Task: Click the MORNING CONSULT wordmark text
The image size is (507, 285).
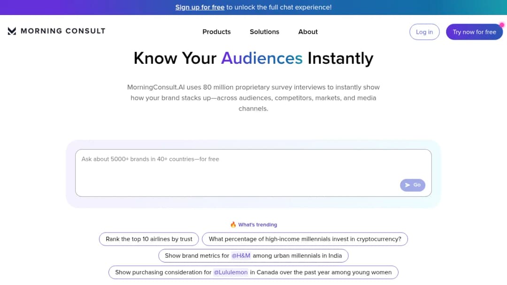Action: (63, 31)
